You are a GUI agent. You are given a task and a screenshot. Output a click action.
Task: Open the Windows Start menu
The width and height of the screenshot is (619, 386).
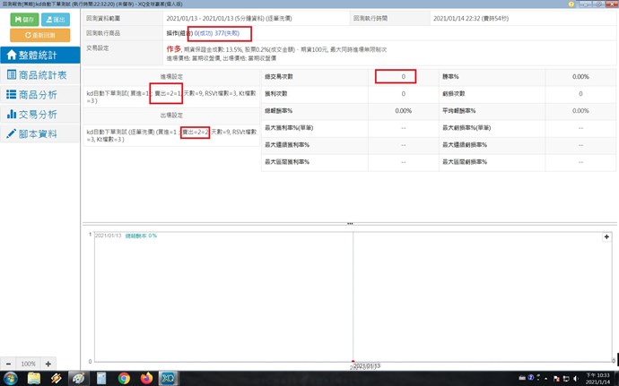(x=9, y=378)
